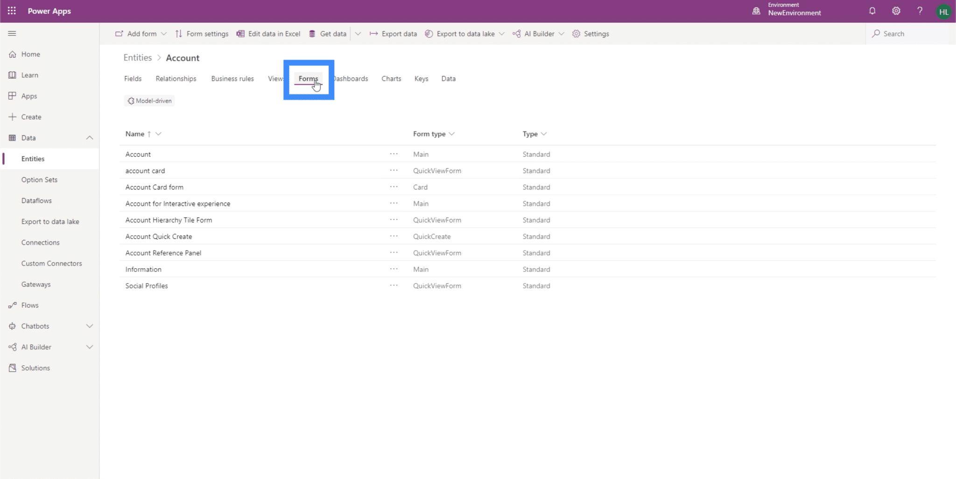Open the Type column filter dropdown

543,134
